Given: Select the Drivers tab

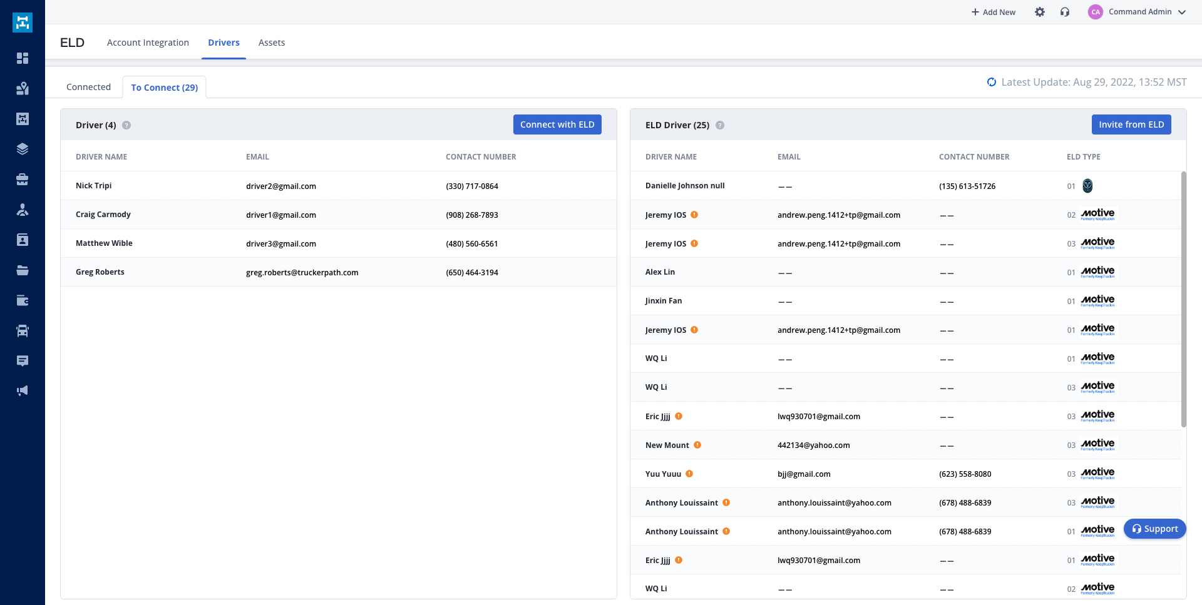Looking at the screenshot, I should (x=223, y=43).
